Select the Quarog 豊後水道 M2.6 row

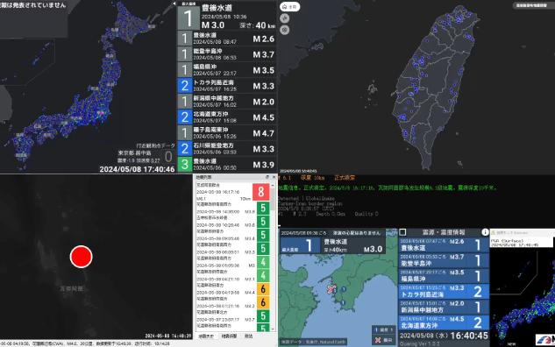point(444,244)
